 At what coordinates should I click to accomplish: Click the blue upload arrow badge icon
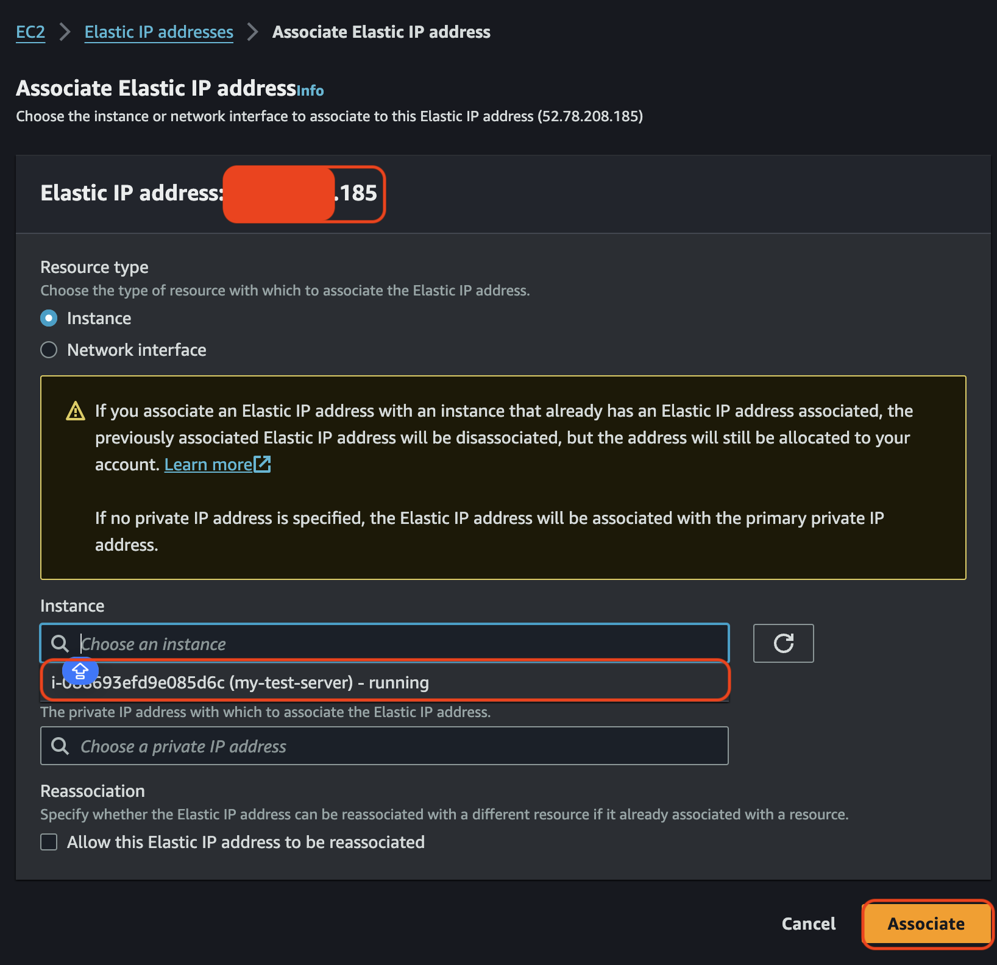point(80,671)
